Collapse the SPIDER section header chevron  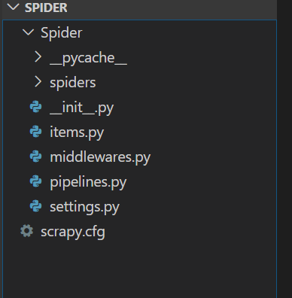click(13, 8)
